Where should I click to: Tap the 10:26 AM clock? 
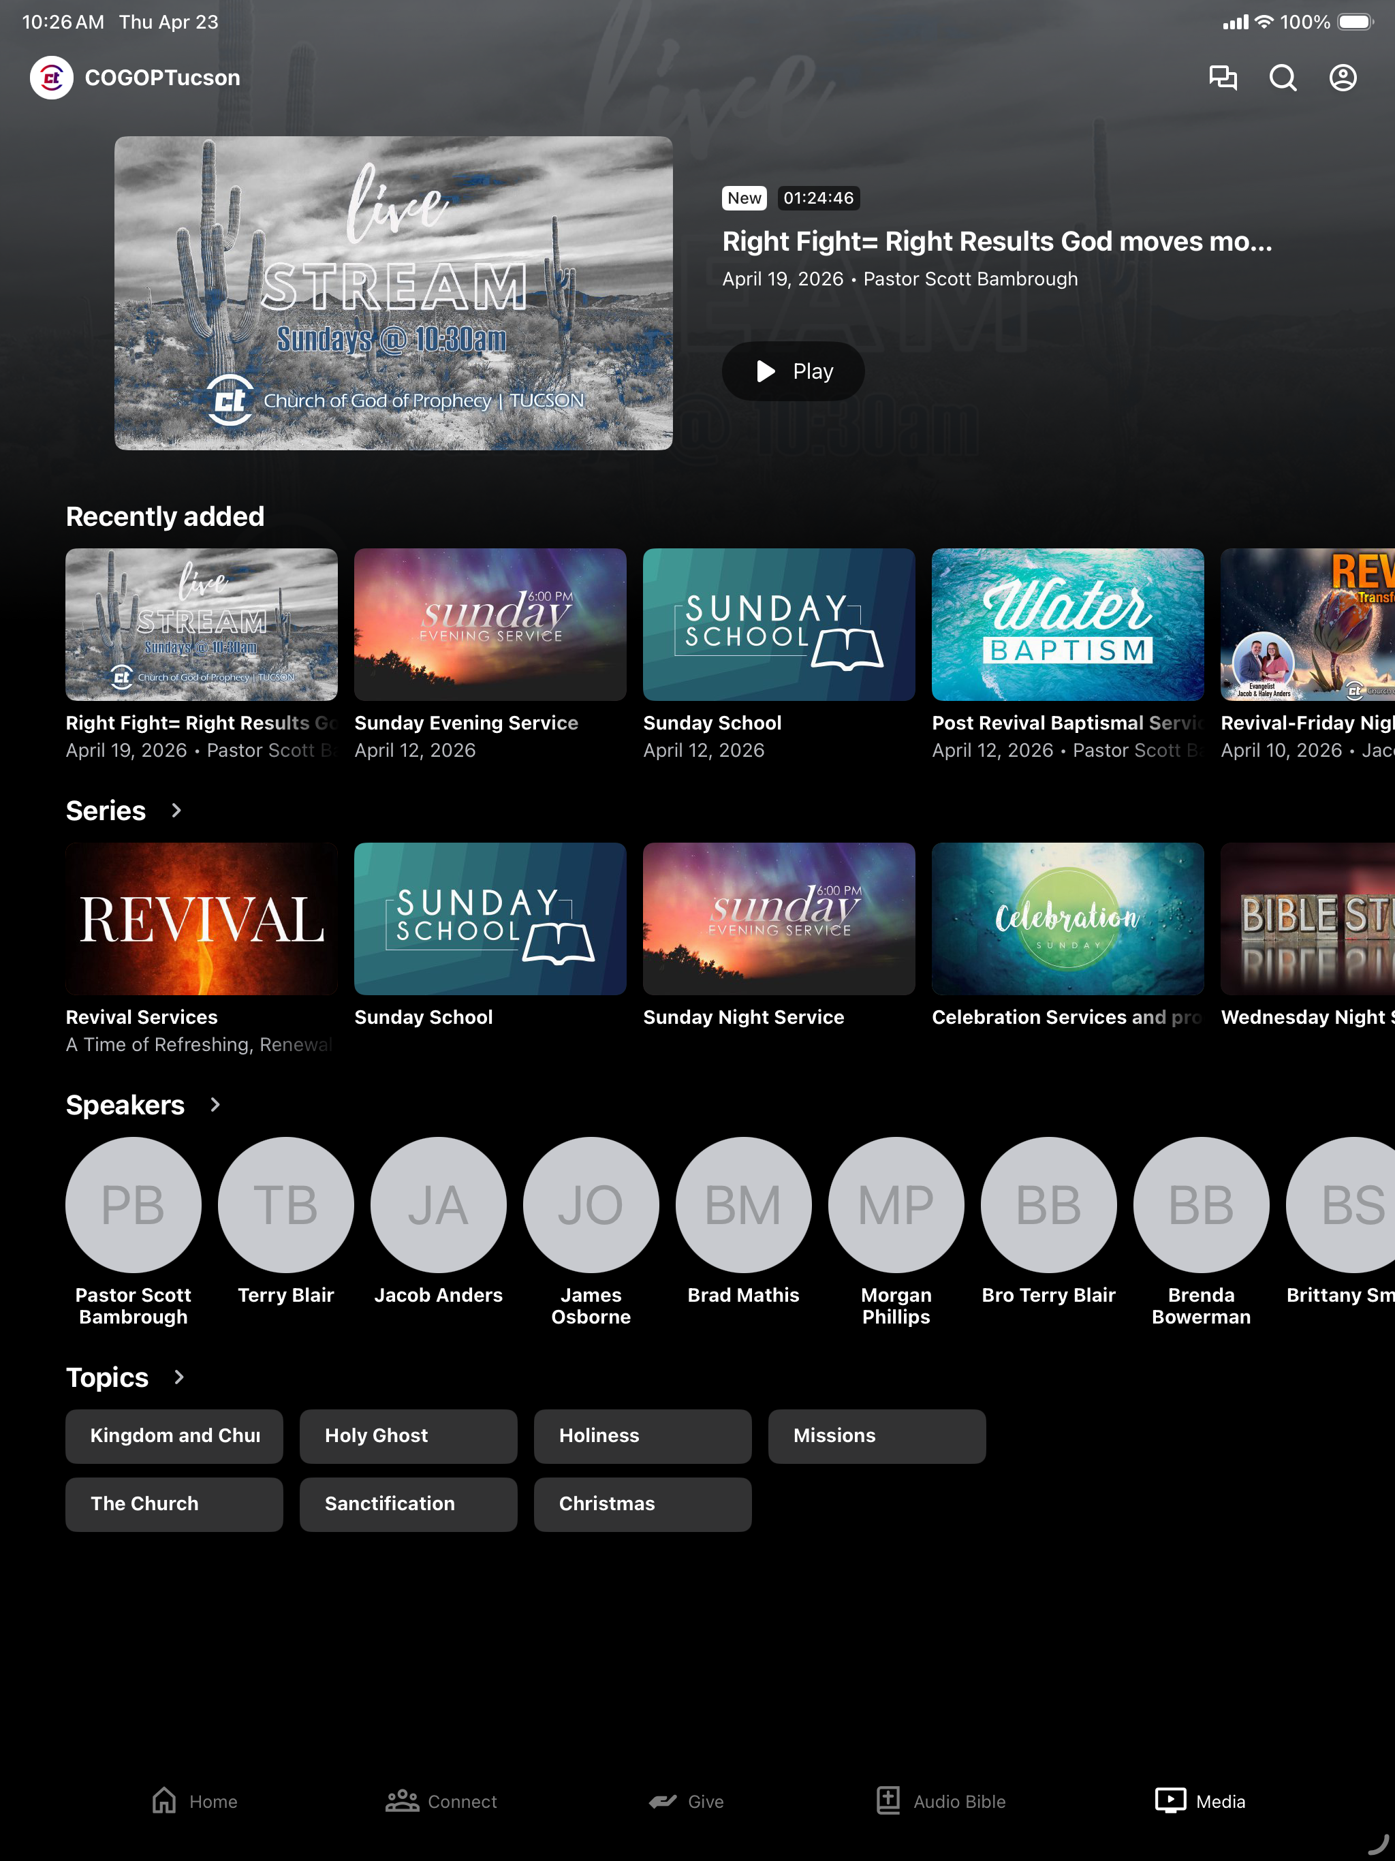[x=63, y=22]
